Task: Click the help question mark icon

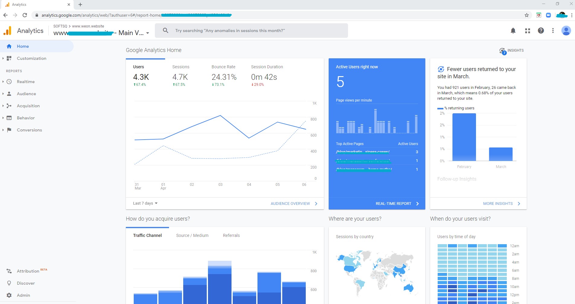Action: click(x=541, y=31)
